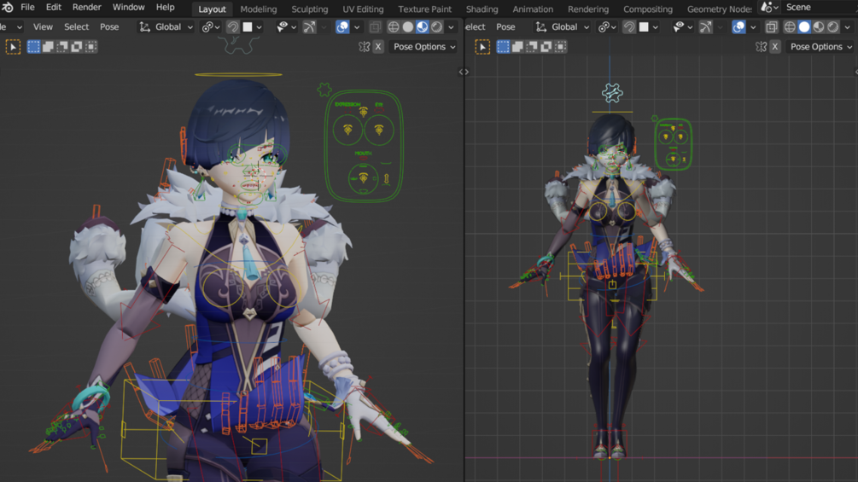Set right viewport to rendered shading
This screenshot has height=482, width=858.
[832, 26]
